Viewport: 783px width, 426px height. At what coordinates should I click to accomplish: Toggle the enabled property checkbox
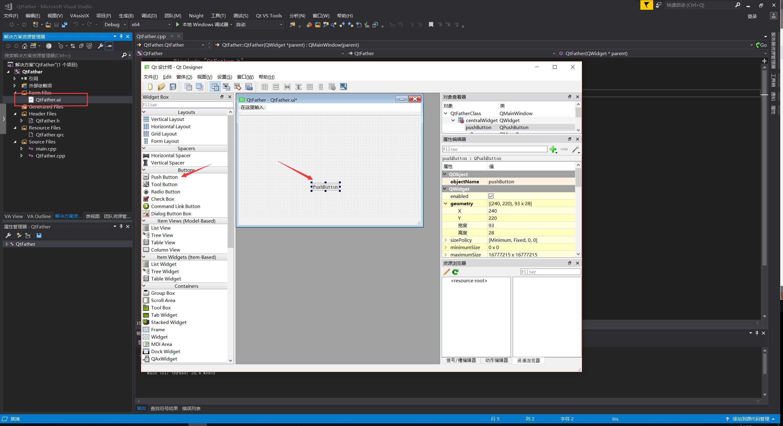pos(491,196)
